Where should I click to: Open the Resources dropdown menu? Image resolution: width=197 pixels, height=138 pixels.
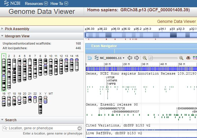pos(36,3)
